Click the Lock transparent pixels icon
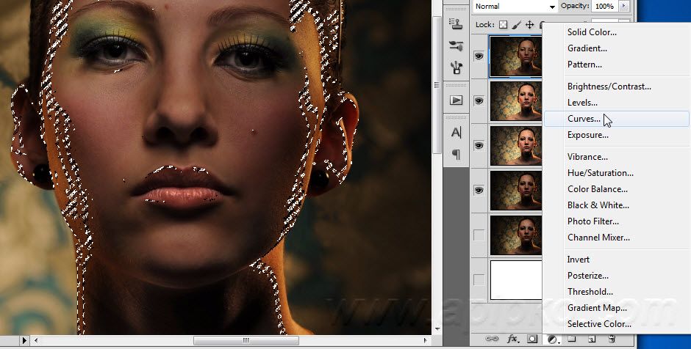Image resolution: width=691 pixels, height=349 pixels. [x=503, y=25]
